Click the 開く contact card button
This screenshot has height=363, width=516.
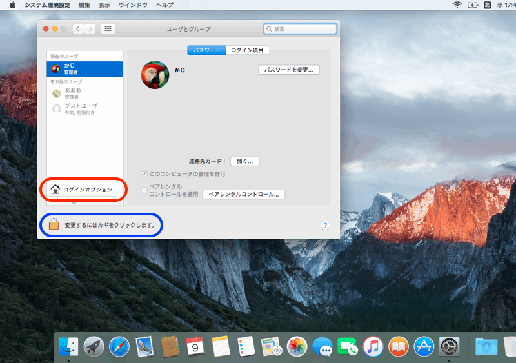(244, 161)
